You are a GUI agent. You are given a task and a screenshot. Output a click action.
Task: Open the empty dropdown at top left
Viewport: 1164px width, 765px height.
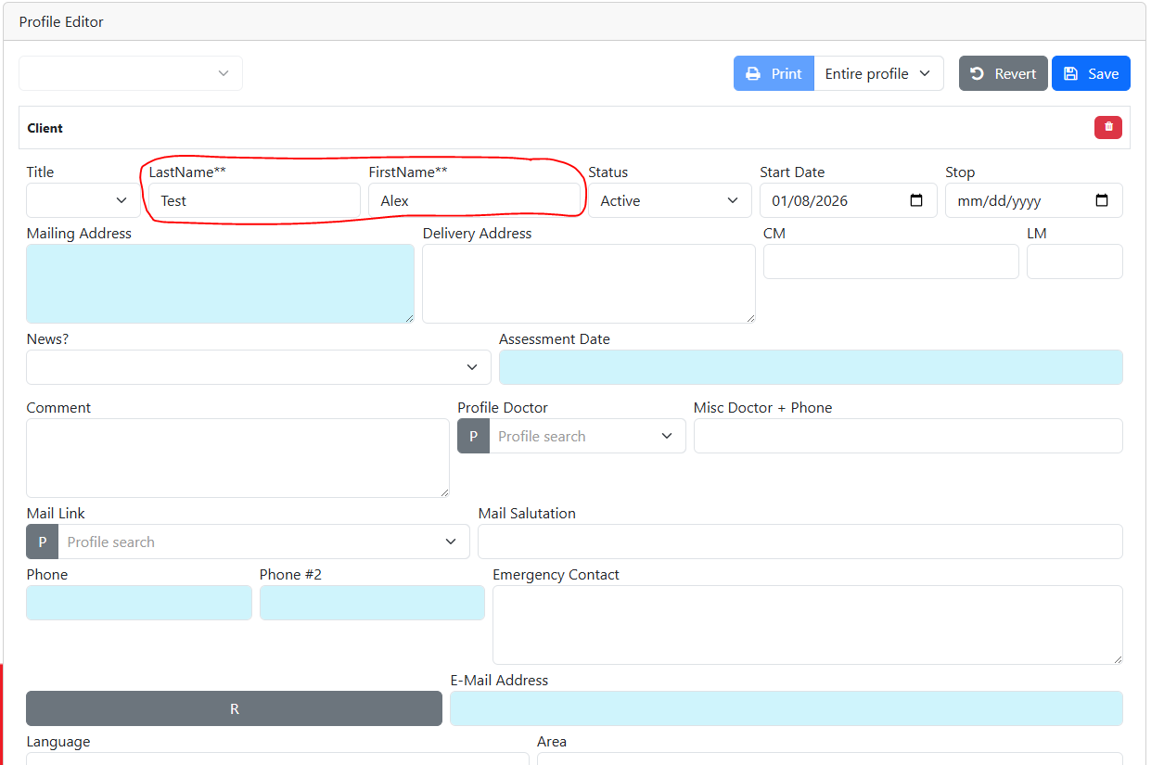tap(131, 73)
